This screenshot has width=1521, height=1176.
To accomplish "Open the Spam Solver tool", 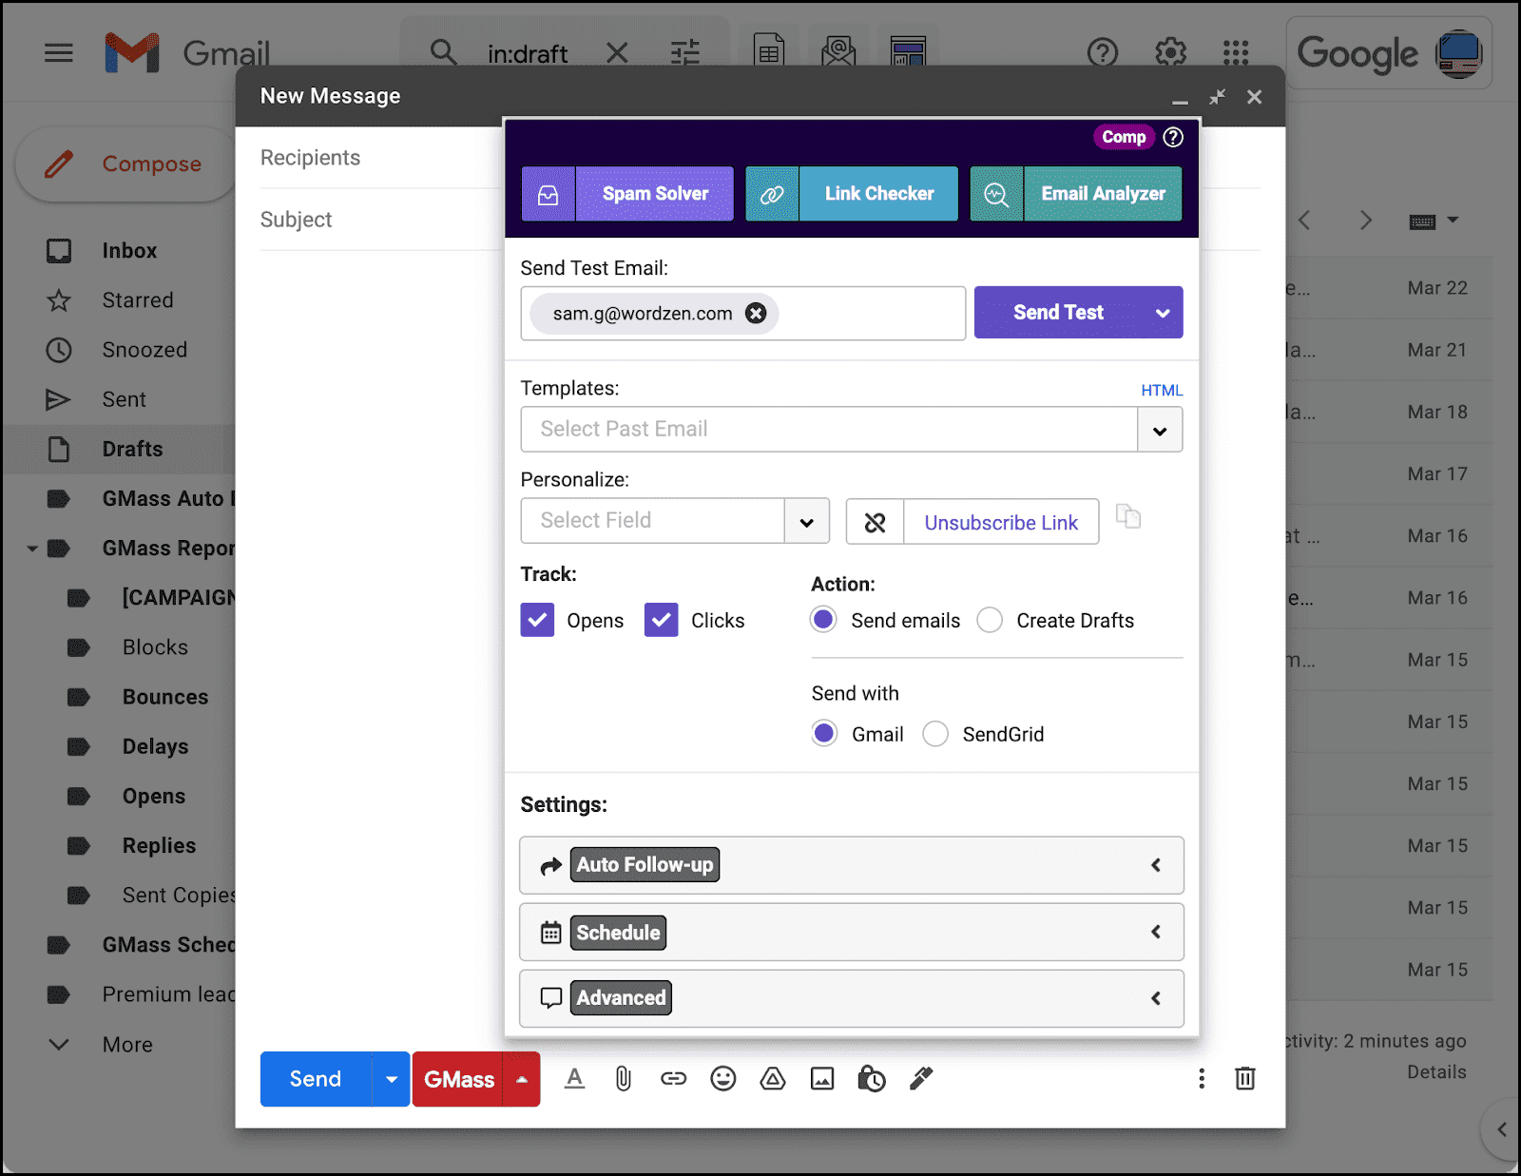I will click(x=654, y=193).
